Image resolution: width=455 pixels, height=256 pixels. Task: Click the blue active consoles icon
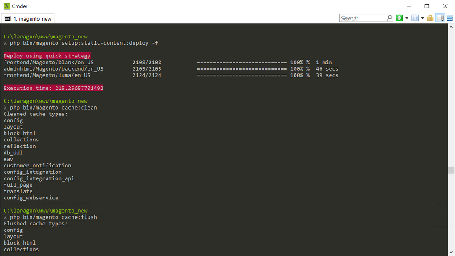415,18
